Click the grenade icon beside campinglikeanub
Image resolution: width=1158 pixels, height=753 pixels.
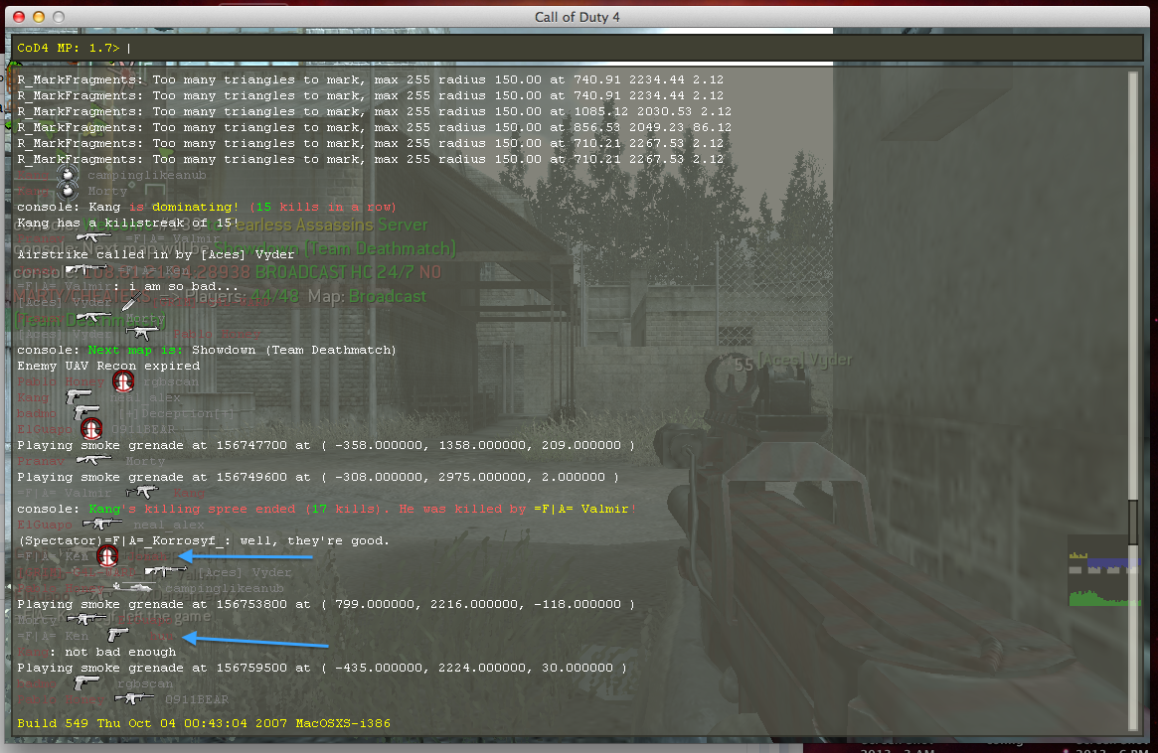pos(68,175)
